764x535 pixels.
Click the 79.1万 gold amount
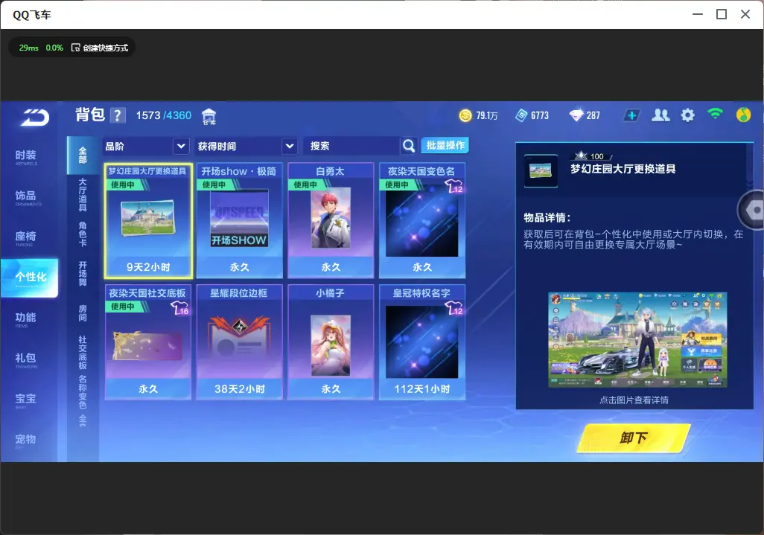pos(487,116)
